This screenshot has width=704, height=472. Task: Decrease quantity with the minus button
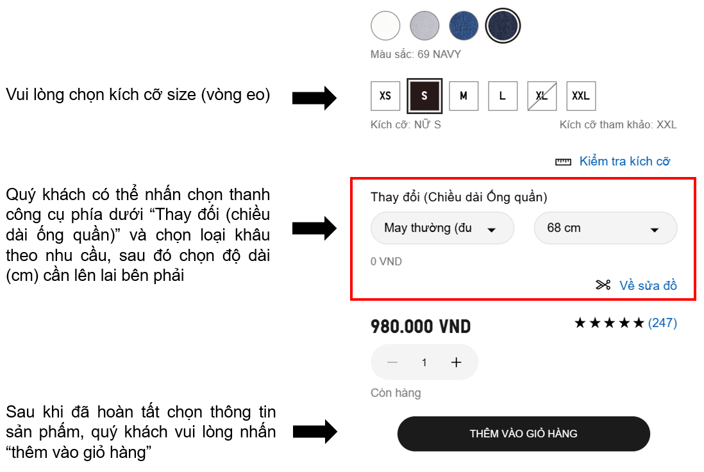392,362
